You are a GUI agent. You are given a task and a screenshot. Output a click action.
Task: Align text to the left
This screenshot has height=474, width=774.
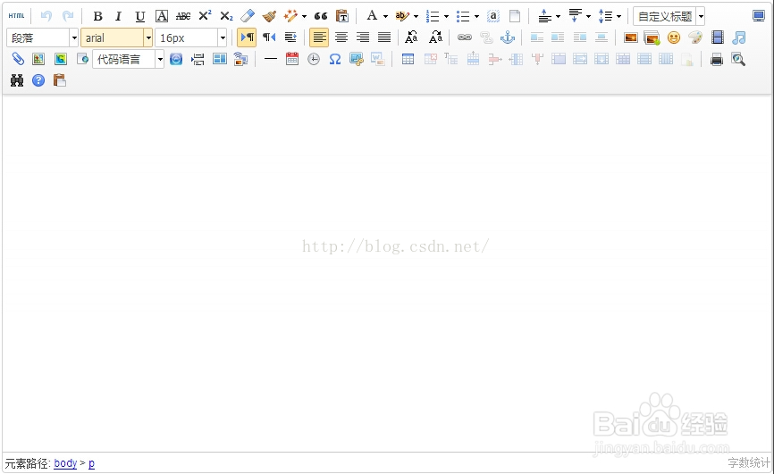319,37
